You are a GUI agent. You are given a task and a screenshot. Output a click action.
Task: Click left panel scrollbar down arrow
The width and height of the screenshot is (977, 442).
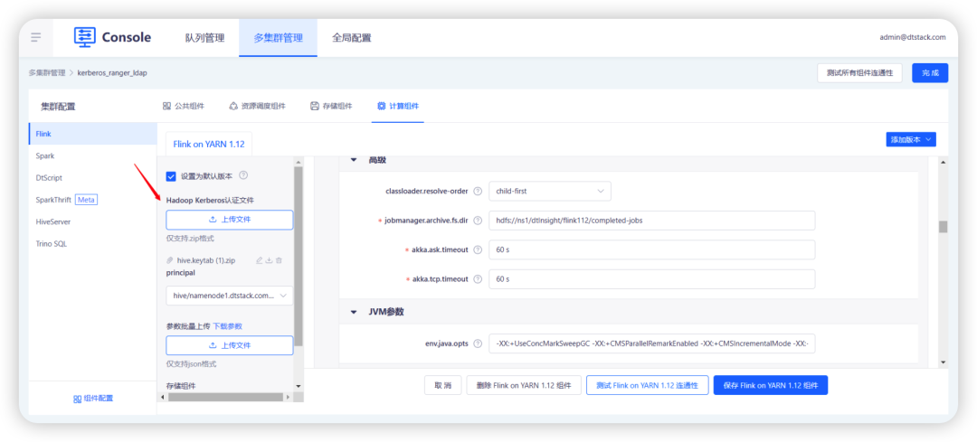coord(298,387)
